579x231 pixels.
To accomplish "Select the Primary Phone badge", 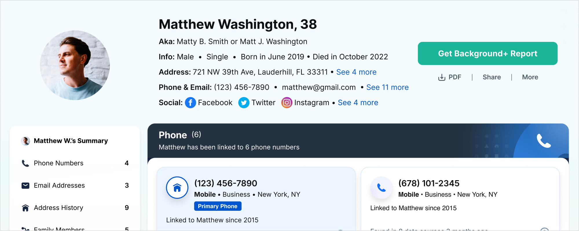I will [x=217, y=206].
